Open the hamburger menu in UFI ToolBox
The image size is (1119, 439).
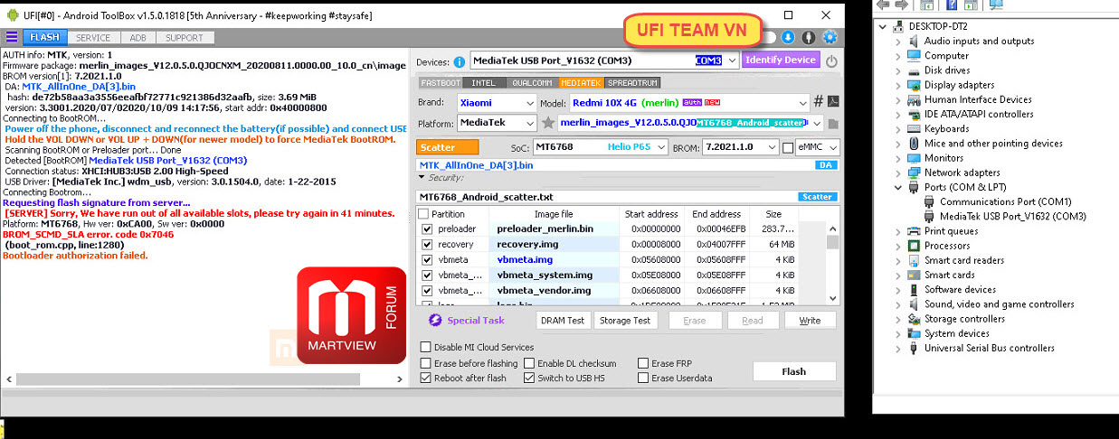click(x=12, y=37)
